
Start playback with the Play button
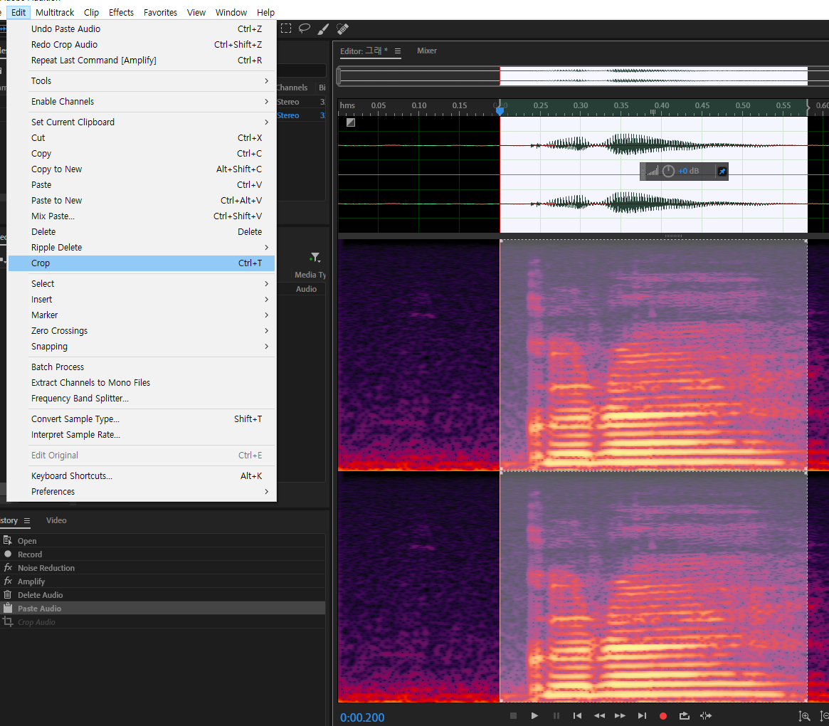coord(534,716)
